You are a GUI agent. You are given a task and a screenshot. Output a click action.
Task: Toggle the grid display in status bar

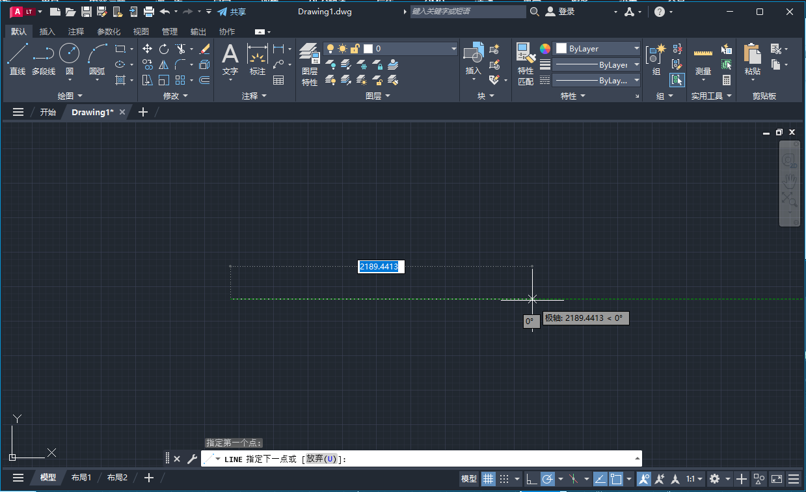488,478
